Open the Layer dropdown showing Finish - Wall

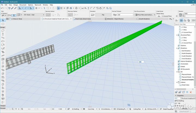point(34,15)
